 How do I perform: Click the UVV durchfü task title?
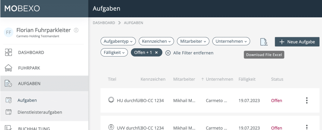click(x=129, y=128)
